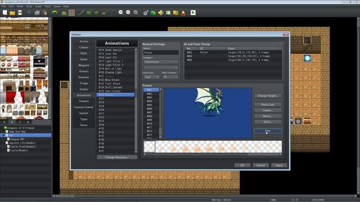Open the Mode menu
The height and width of the screenshot is (202, 360).
20,6
